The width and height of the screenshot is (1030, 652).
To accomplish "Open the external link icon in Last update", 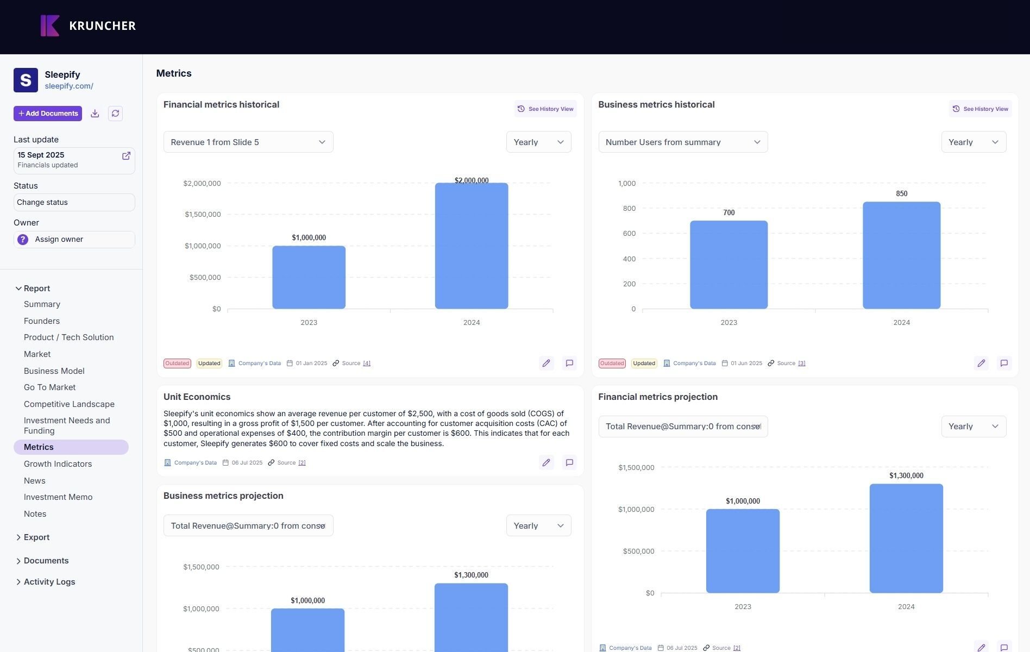I will pyautogui.click(x=126, y=156).
